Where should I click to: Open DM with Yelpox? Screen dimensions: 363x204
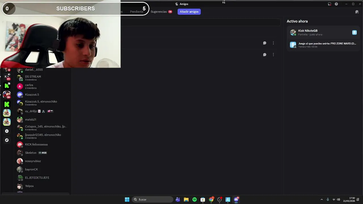click(42, 186)
